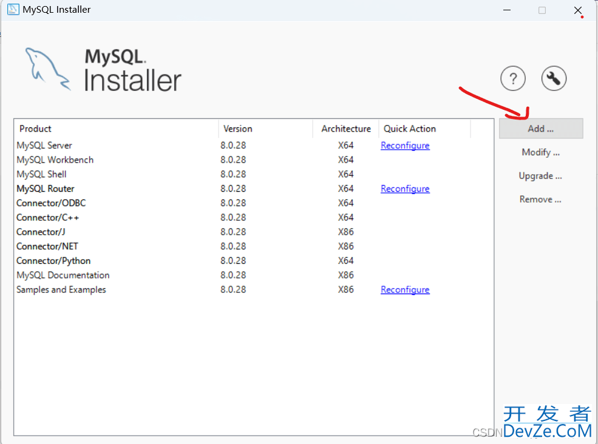This screenshot has height=444, width=598.
Task: Minimize the MySQL Installer window
Action: click(507, 10)
